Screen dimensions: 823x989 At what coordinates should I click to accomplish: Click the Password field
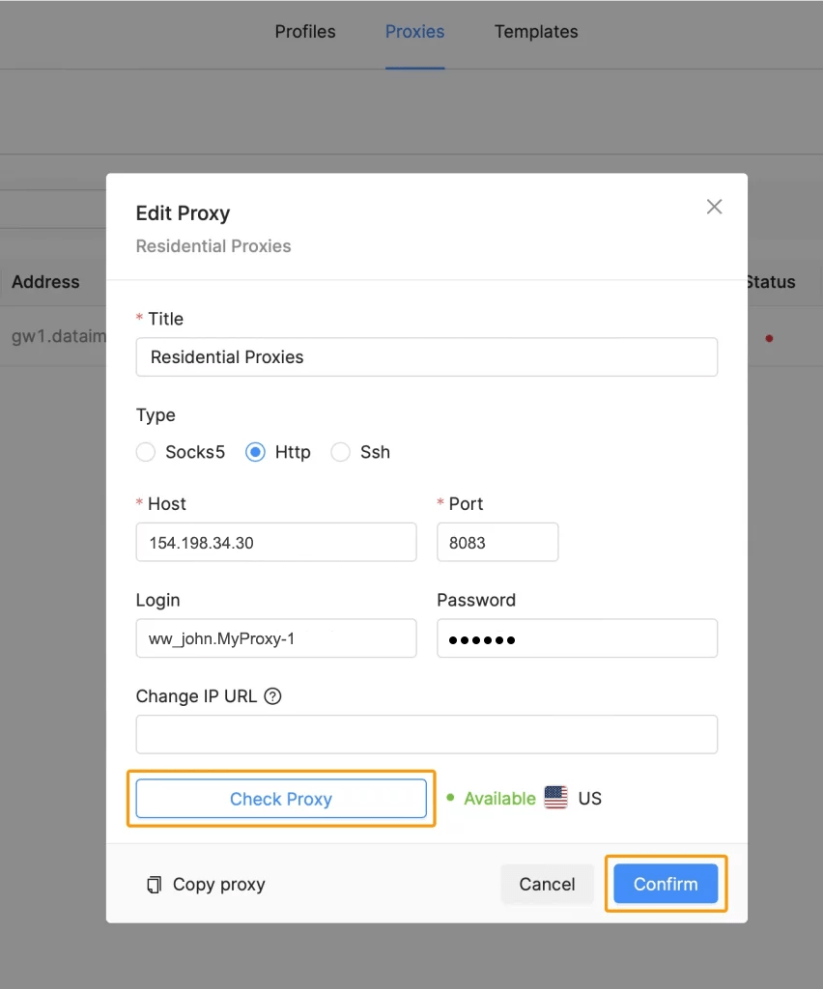coord(577,638)
